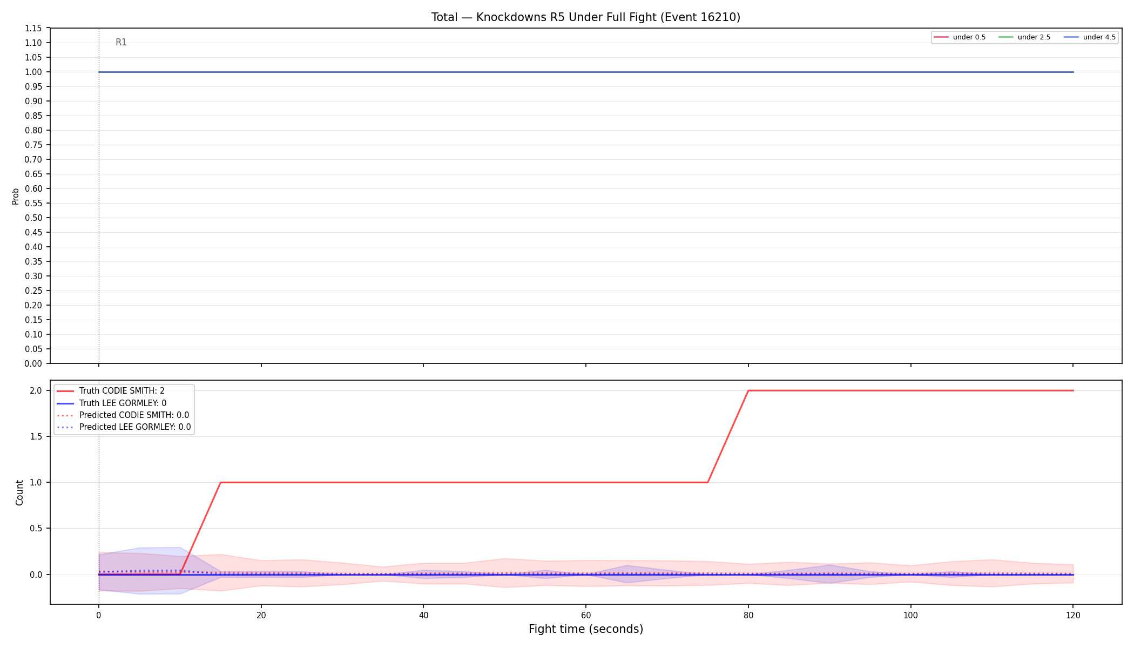1134x648 pixels.
Task: Select 'Truth LEE GORMLEY: 0' legend entry
Action: click(112, 403)
